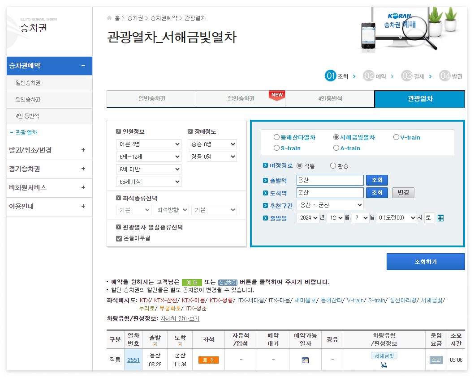Go to 승차권예약 breadcrumb link
This screenshot has height=377, width=474.
(x=164, y=18)
